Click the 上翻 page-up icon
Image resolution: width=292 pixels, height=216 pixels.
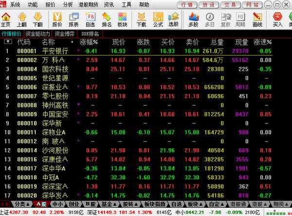click(x=22, y=20)
